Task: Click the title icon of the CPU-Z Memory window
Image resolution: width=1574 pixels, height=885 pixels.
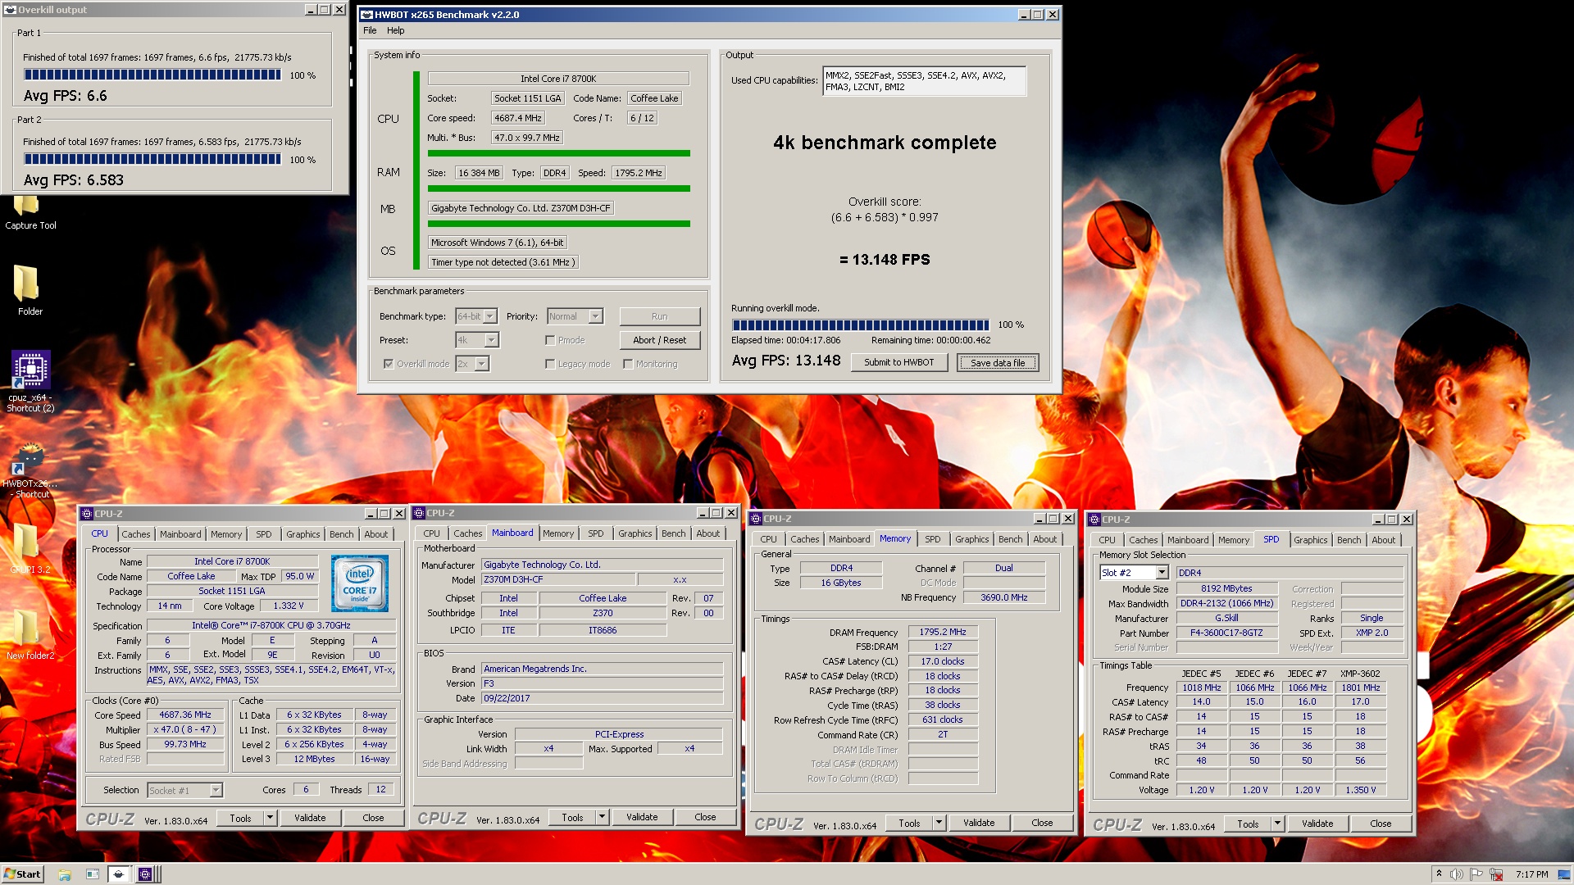Action: pos(756,519)
